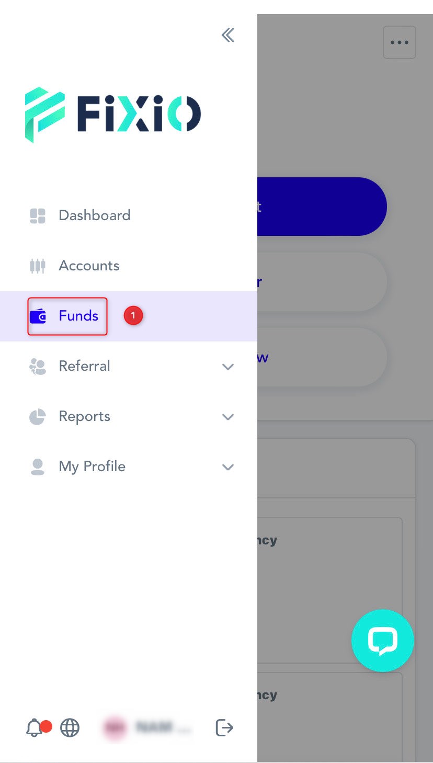Click the three-dots more options button

(400, 42)
